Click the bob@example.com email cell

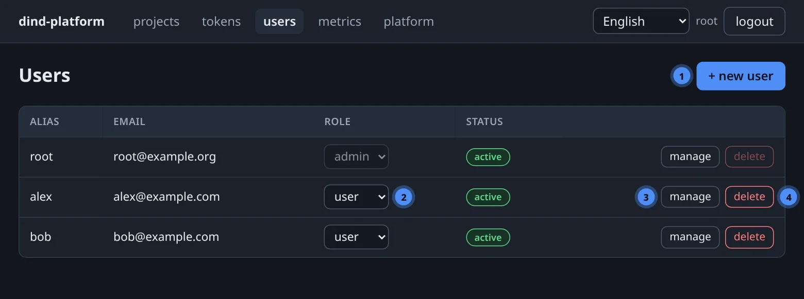click(166, 237)
